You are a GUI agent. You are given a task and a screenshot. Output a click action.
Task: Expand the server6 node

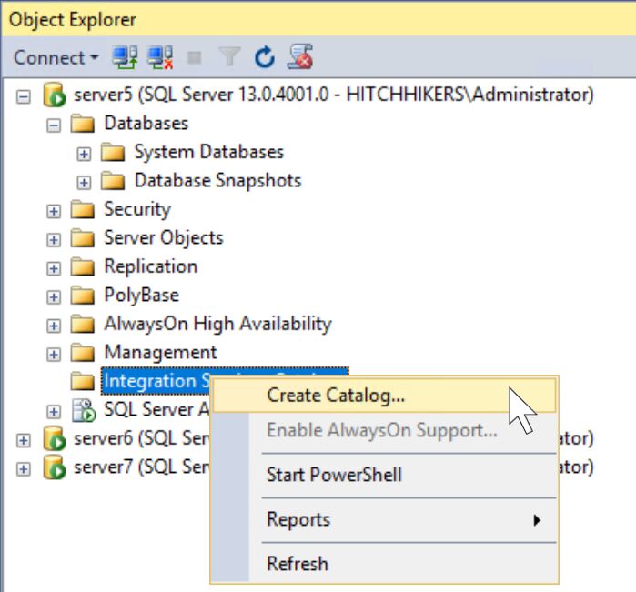24,440
